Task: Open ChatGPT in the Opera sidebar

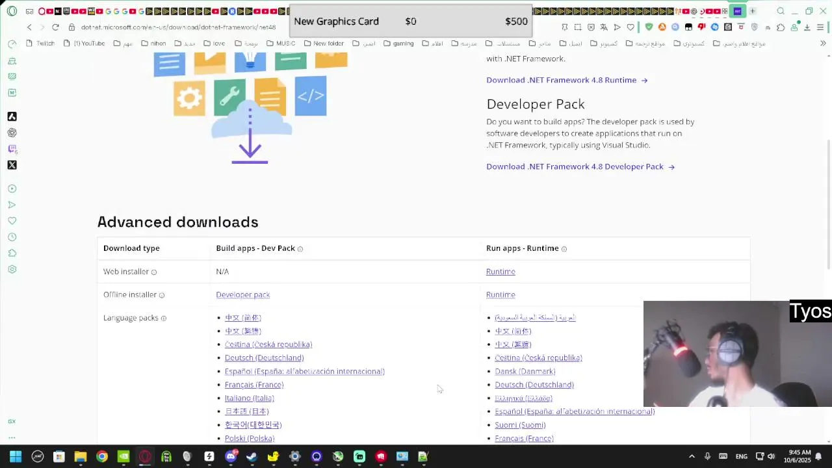Action: 12,133
